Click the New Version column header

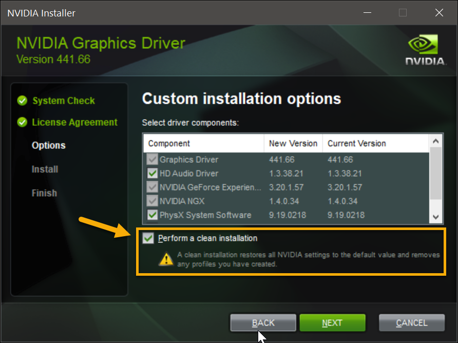pos(293,143)
